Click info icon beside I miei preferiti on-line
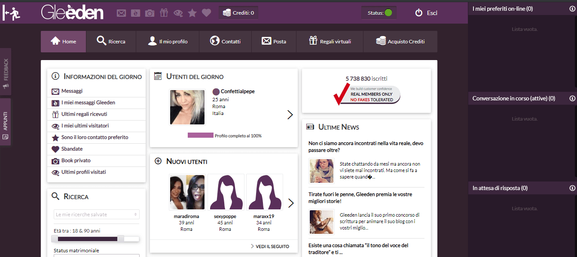577x257 pixels. pyautogui.click(x=572, y=9)
